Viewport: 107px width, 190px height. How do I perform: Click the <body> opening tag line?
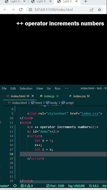[x=25, y=123]
